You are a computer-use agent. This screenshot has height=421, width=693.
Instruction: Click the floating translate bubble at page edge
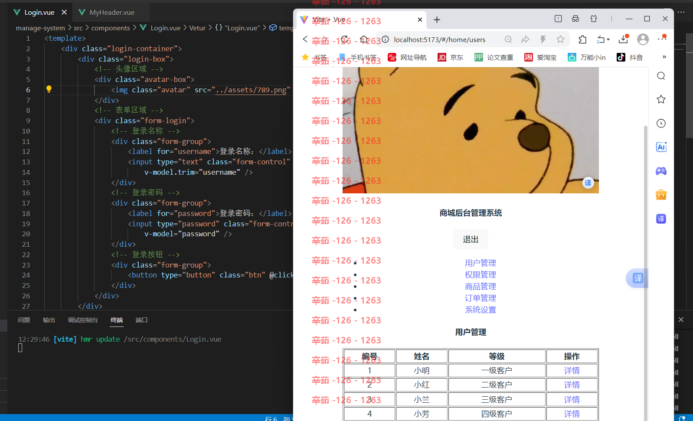click(637, 278)
